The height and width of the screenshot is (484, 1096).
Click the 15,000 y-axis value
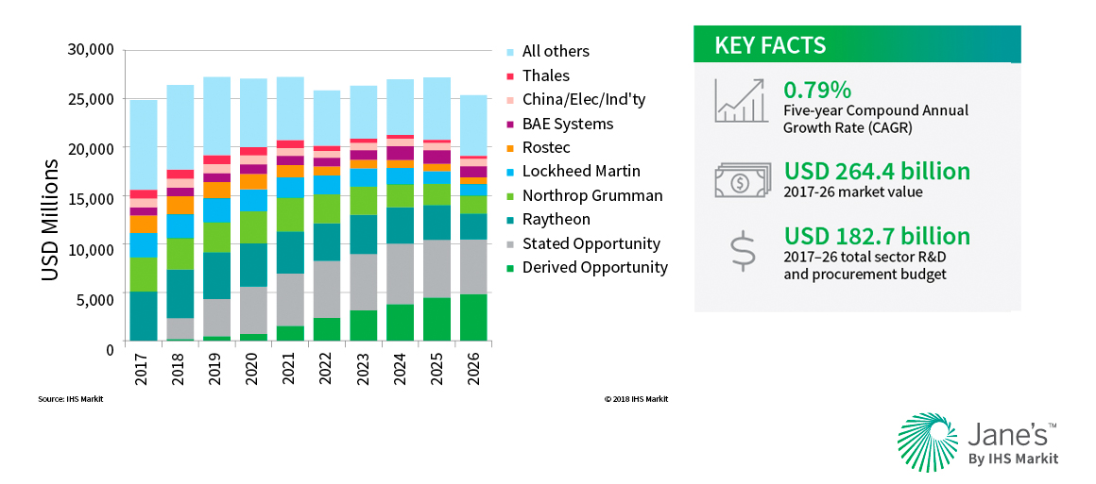[x=91, y=199]
